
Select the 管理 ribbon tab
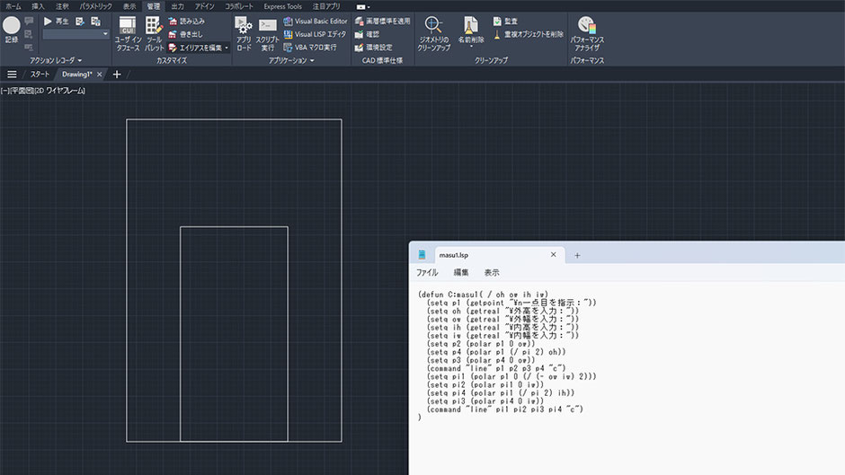pos(154,6)
